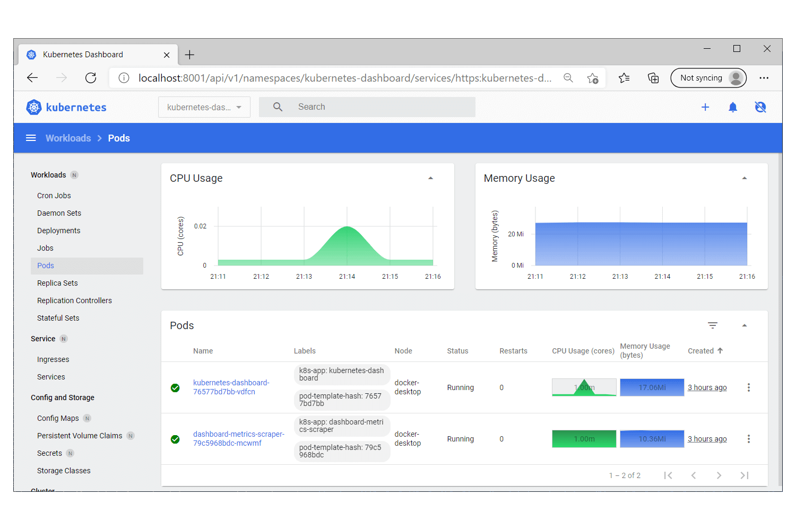Open actions menu for dashboard-metrics-scraper pod
Image resolution: width=796 pixels, height=530 pixels.
click(x=748, y=438)
